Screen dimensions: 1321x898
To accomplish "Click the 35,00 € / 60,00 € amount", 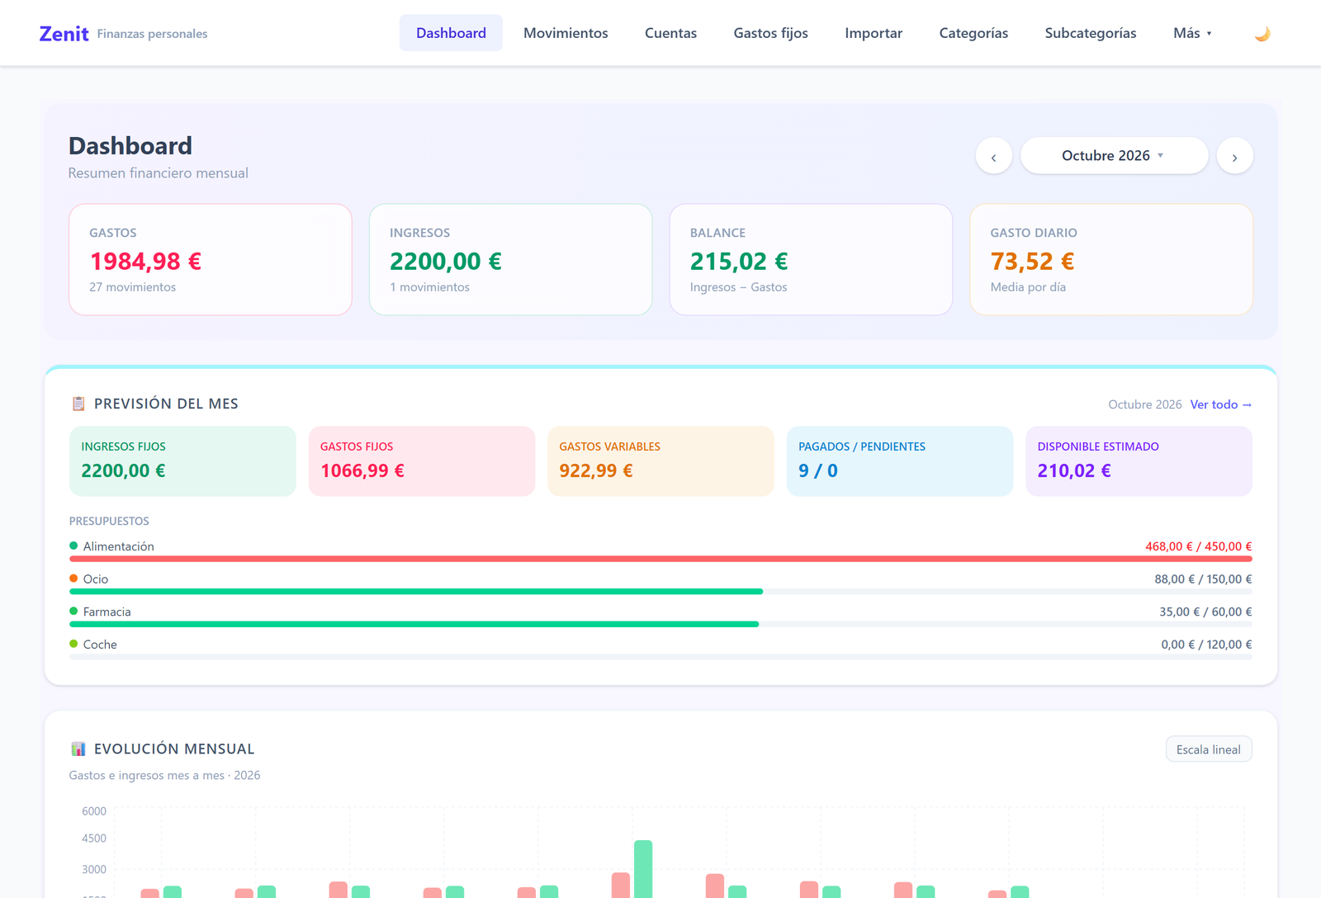I will pyautogui.click(x=1205, y=612).
